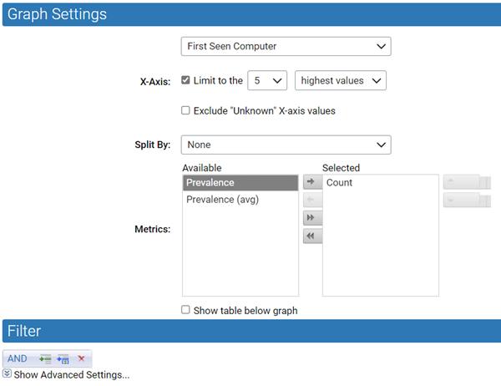Delete the filter group red X
Viewport: 501px width, 386px height.
coord(81,358)
